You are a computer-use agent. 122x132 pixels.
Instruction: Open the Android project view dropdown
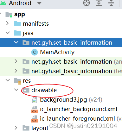tap(39, 3)
